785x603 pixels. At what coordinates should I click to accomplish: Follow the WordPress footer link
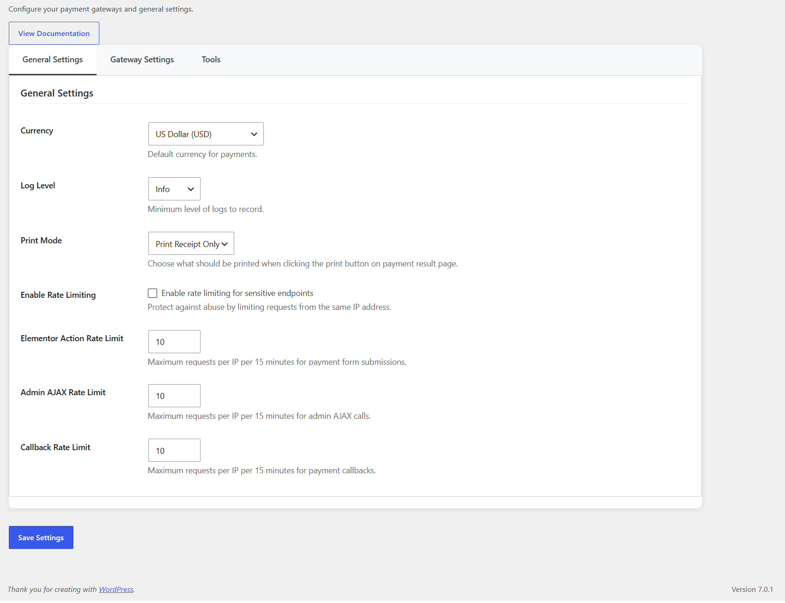point(116,590)
